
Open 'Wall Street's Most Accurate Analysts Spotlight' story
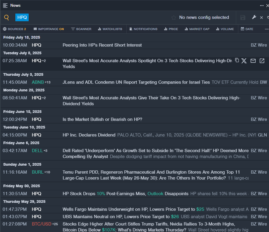[147, 63]
